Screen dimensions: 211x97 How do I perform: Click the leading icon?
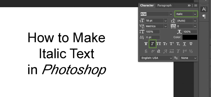coord(173,21)
